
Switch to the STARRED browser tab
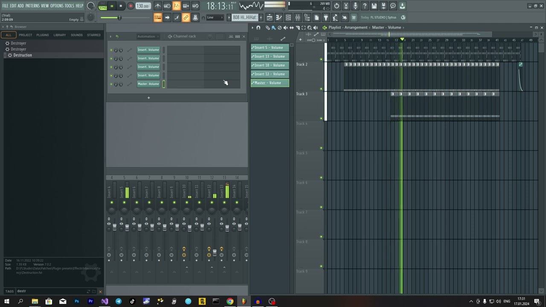[94, 35]
